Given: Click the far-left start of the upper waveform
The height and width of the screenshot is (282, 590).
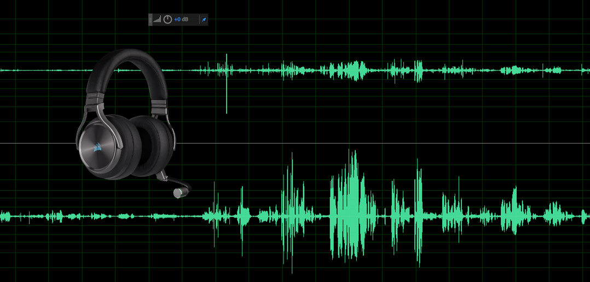Looking at the screenshot, I should tap(3, 70).
